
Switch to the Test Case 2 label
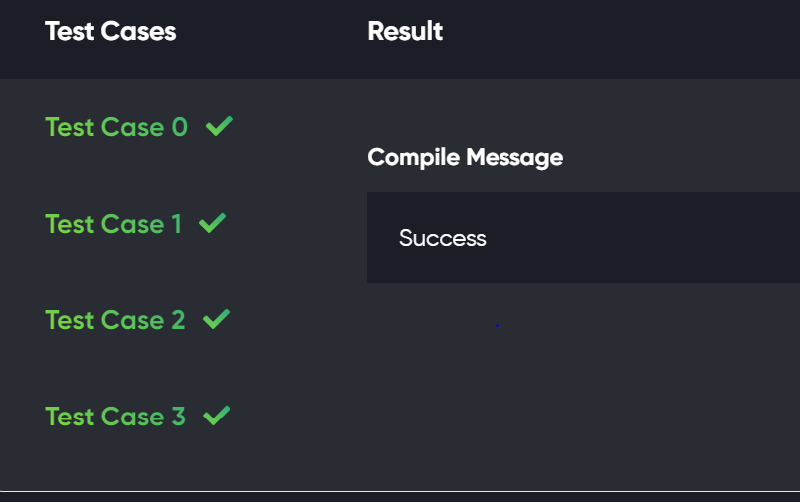pos(114,320)
